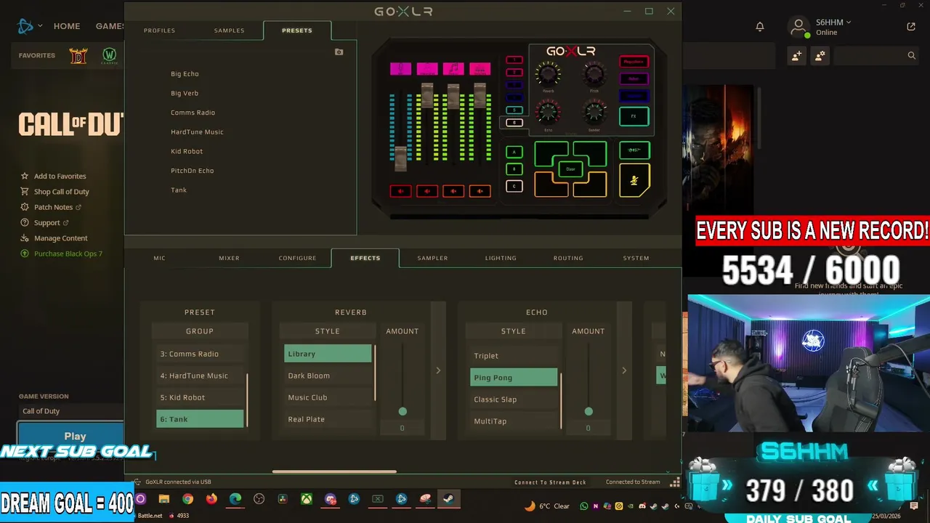Click the mic mute Cough button on GoXLR
Image resolution: width=930 pixels, height=523 pixels.
(x=634, y=180)
